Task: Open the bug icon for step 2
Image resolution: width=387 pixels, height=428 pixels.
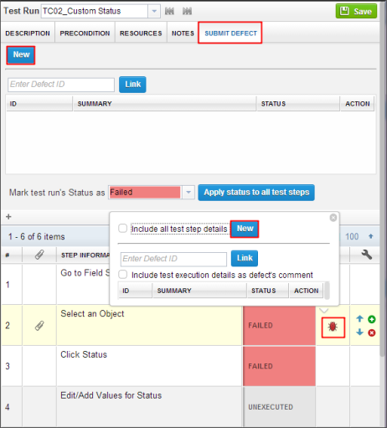Action: 333,327
